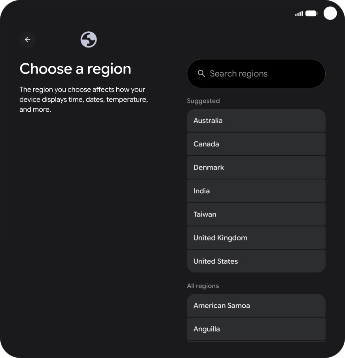The height and width of the screenshot is (358, 345).
Task: Click the Choose a region heading
Action: (75, 69)
